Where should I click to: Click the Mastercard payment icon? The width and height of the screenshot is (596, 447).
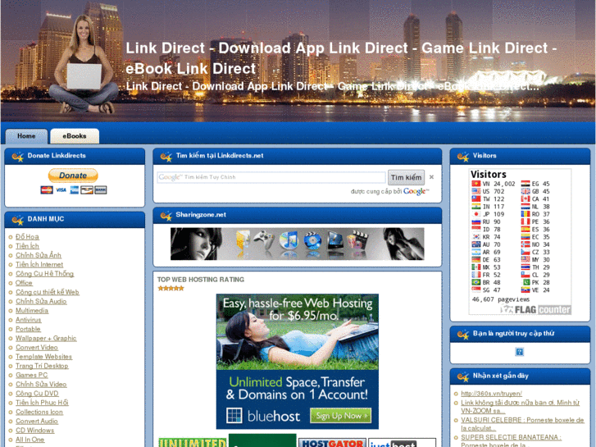[47, 189]
